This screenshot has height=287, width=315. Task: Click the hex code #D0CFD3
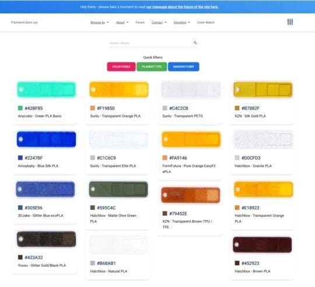tap(251, 158)
